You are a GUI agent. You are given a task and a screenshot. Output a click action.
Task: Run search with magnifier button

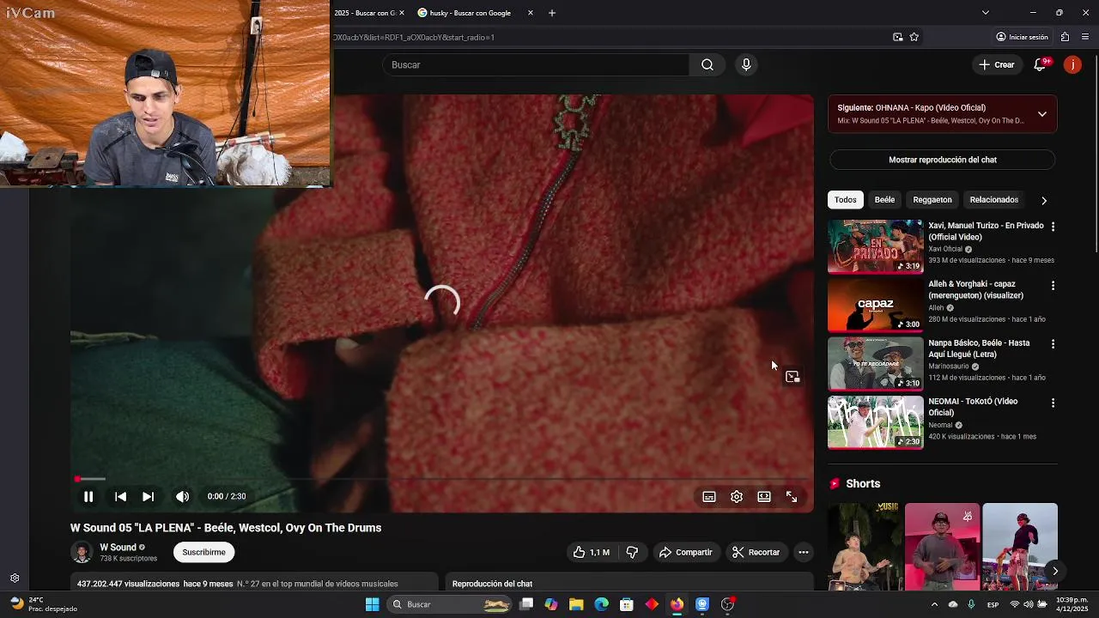pyautogui.click(x=707, y=64)
